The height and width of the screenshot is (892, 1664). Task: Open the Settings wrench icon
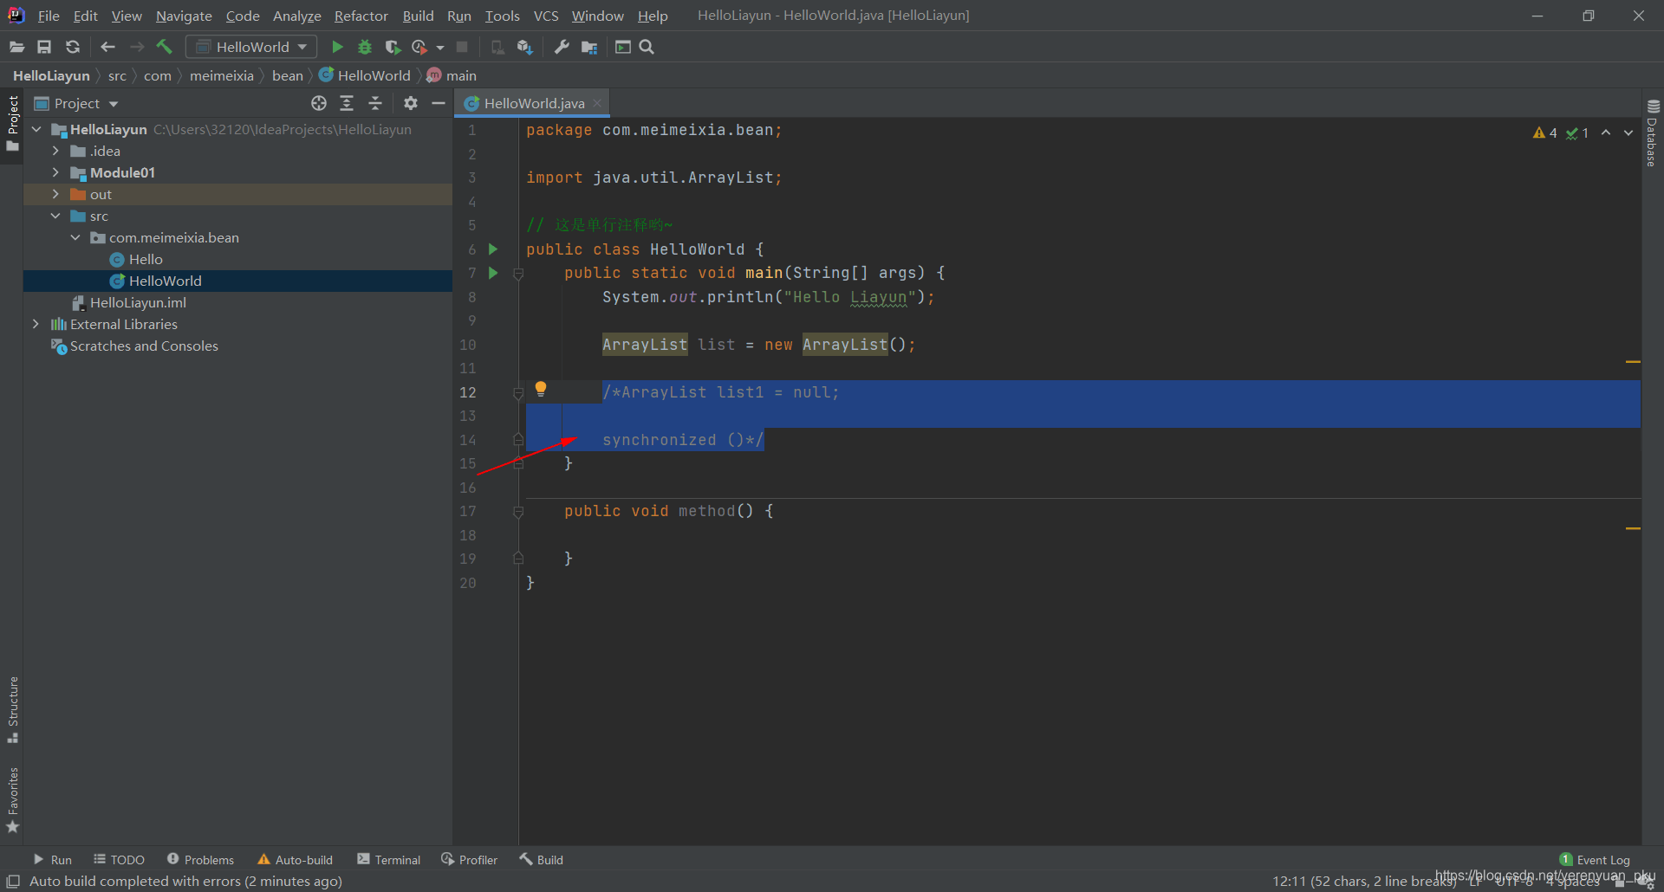pyautogui.click(x=562, y=47)
